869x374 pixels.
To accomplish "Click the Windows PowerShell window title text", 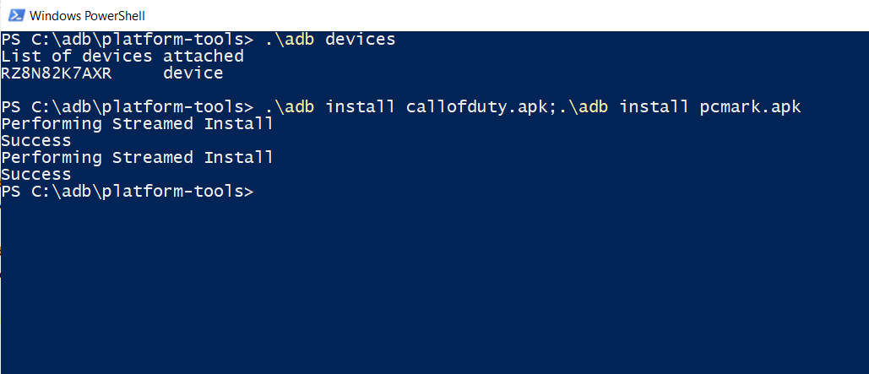I will point(87,15).
